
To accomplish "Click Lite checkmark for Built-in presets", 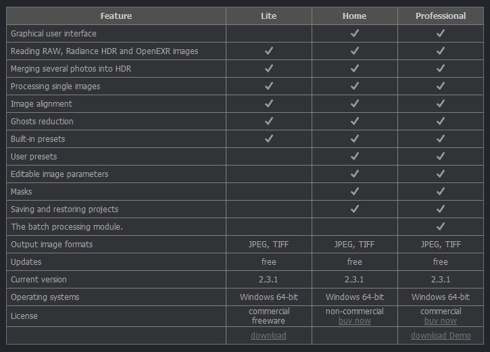I will tap(268, 139).
